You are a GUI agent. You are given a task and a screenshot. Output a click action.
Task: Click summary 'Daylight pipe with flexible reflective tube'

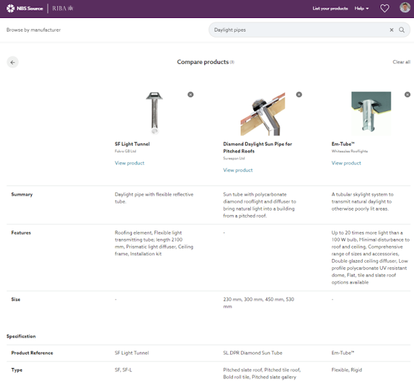click(x=154, y=198)
